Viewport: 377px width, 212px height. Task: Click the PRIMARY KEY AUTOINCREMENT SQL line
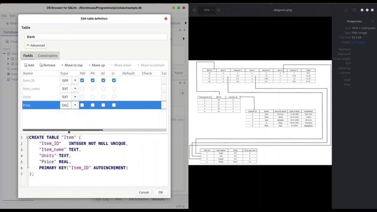tap(84, 168)
